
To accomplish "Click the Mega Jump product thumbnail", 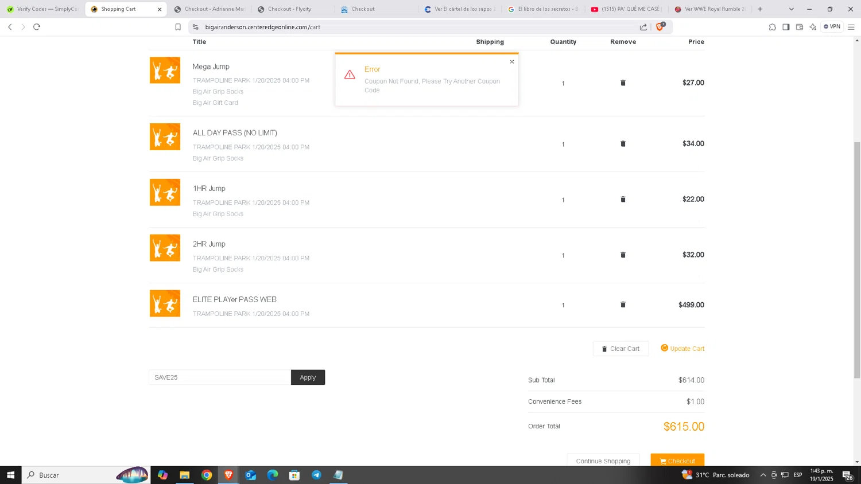I will point(165,70).
